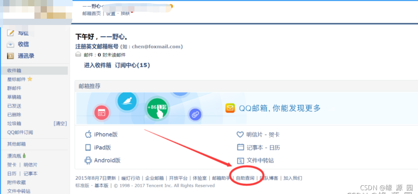This screenshot has width=418, height=194.
Task: Click the Apple logo icon for iPhone版
Action: coord(88,134)
